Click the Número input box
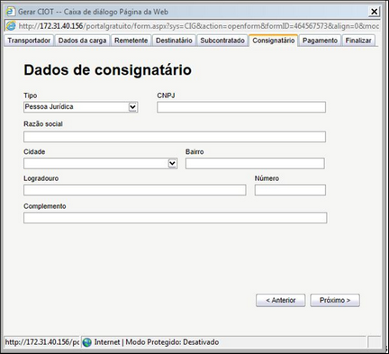Viewport: 389px width, 354px height. click(x=290, y=190)
